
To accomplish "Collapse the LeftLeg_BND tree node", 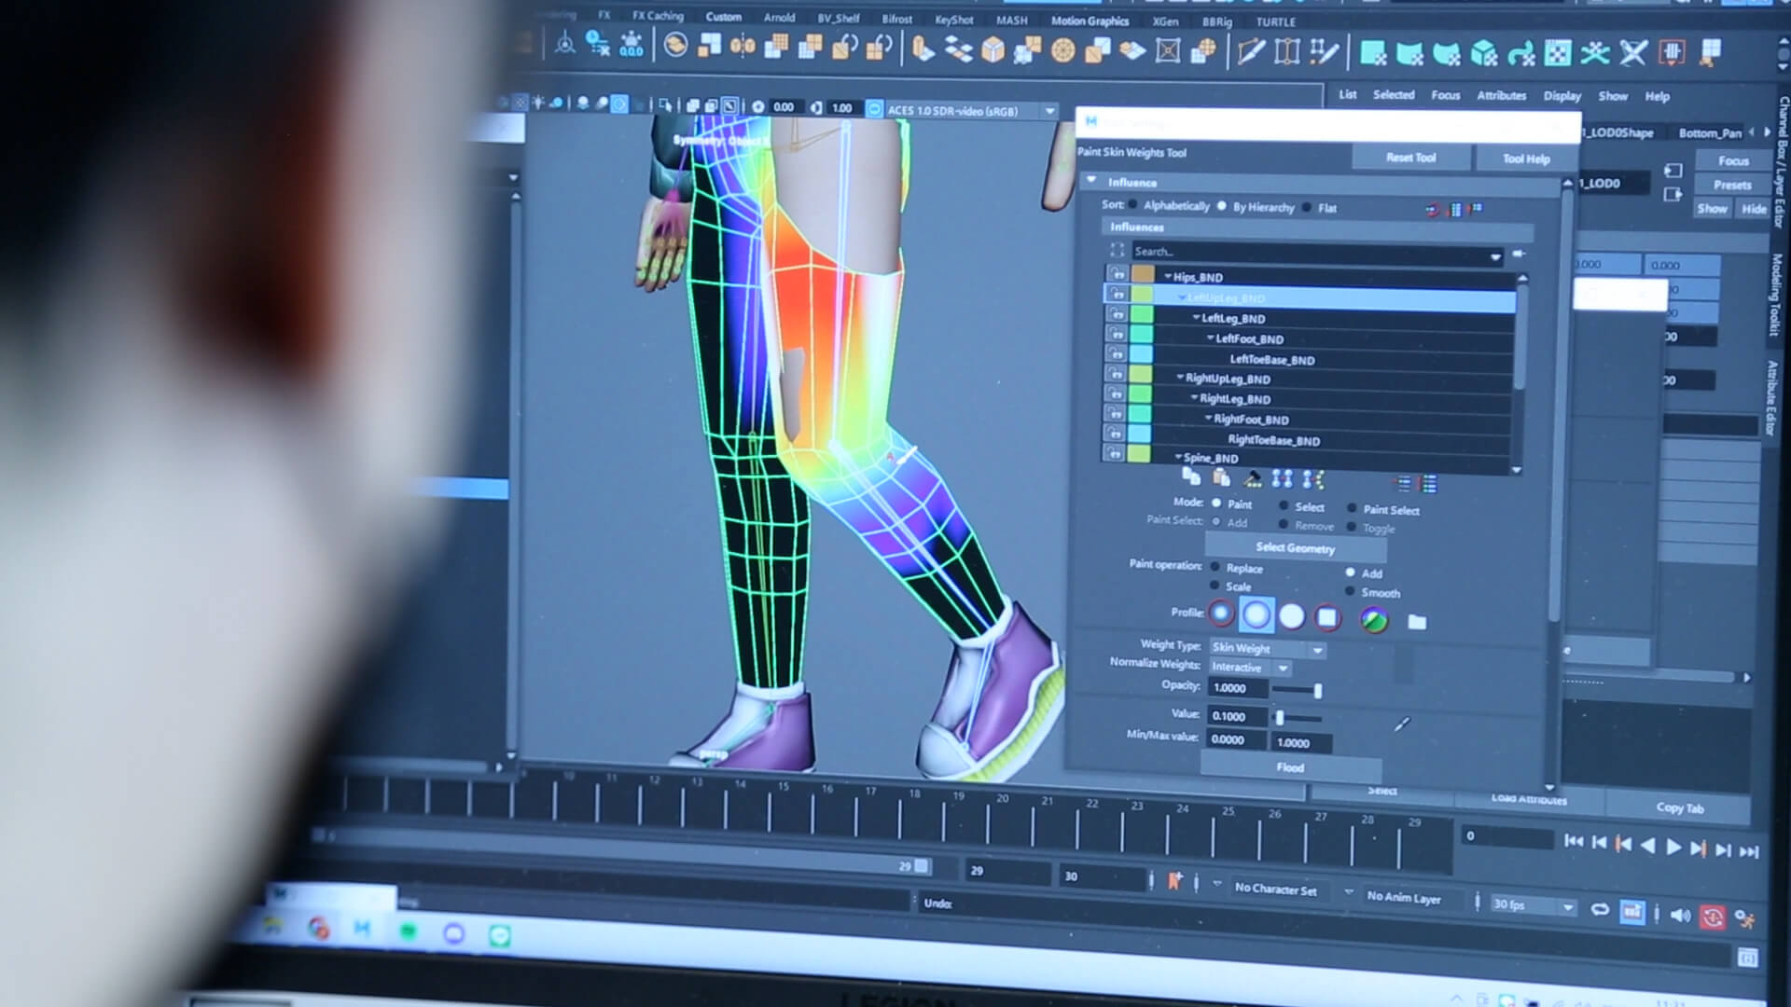I will tap(1196, 317).
